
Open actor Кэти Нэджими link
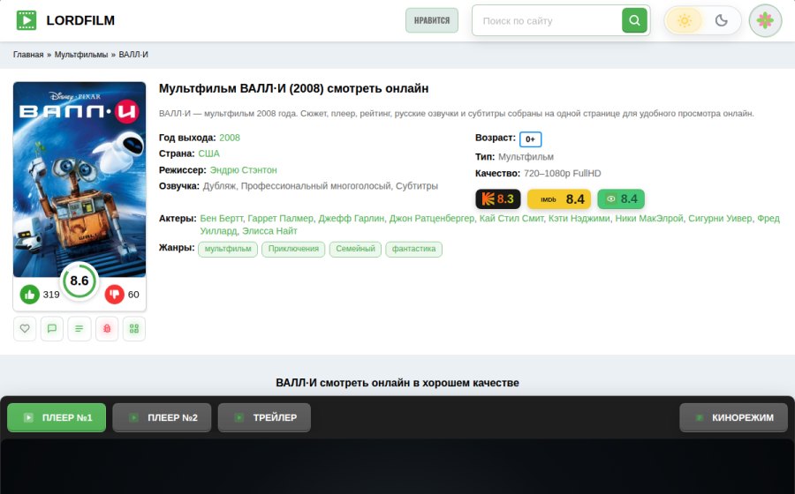[579, 218]
